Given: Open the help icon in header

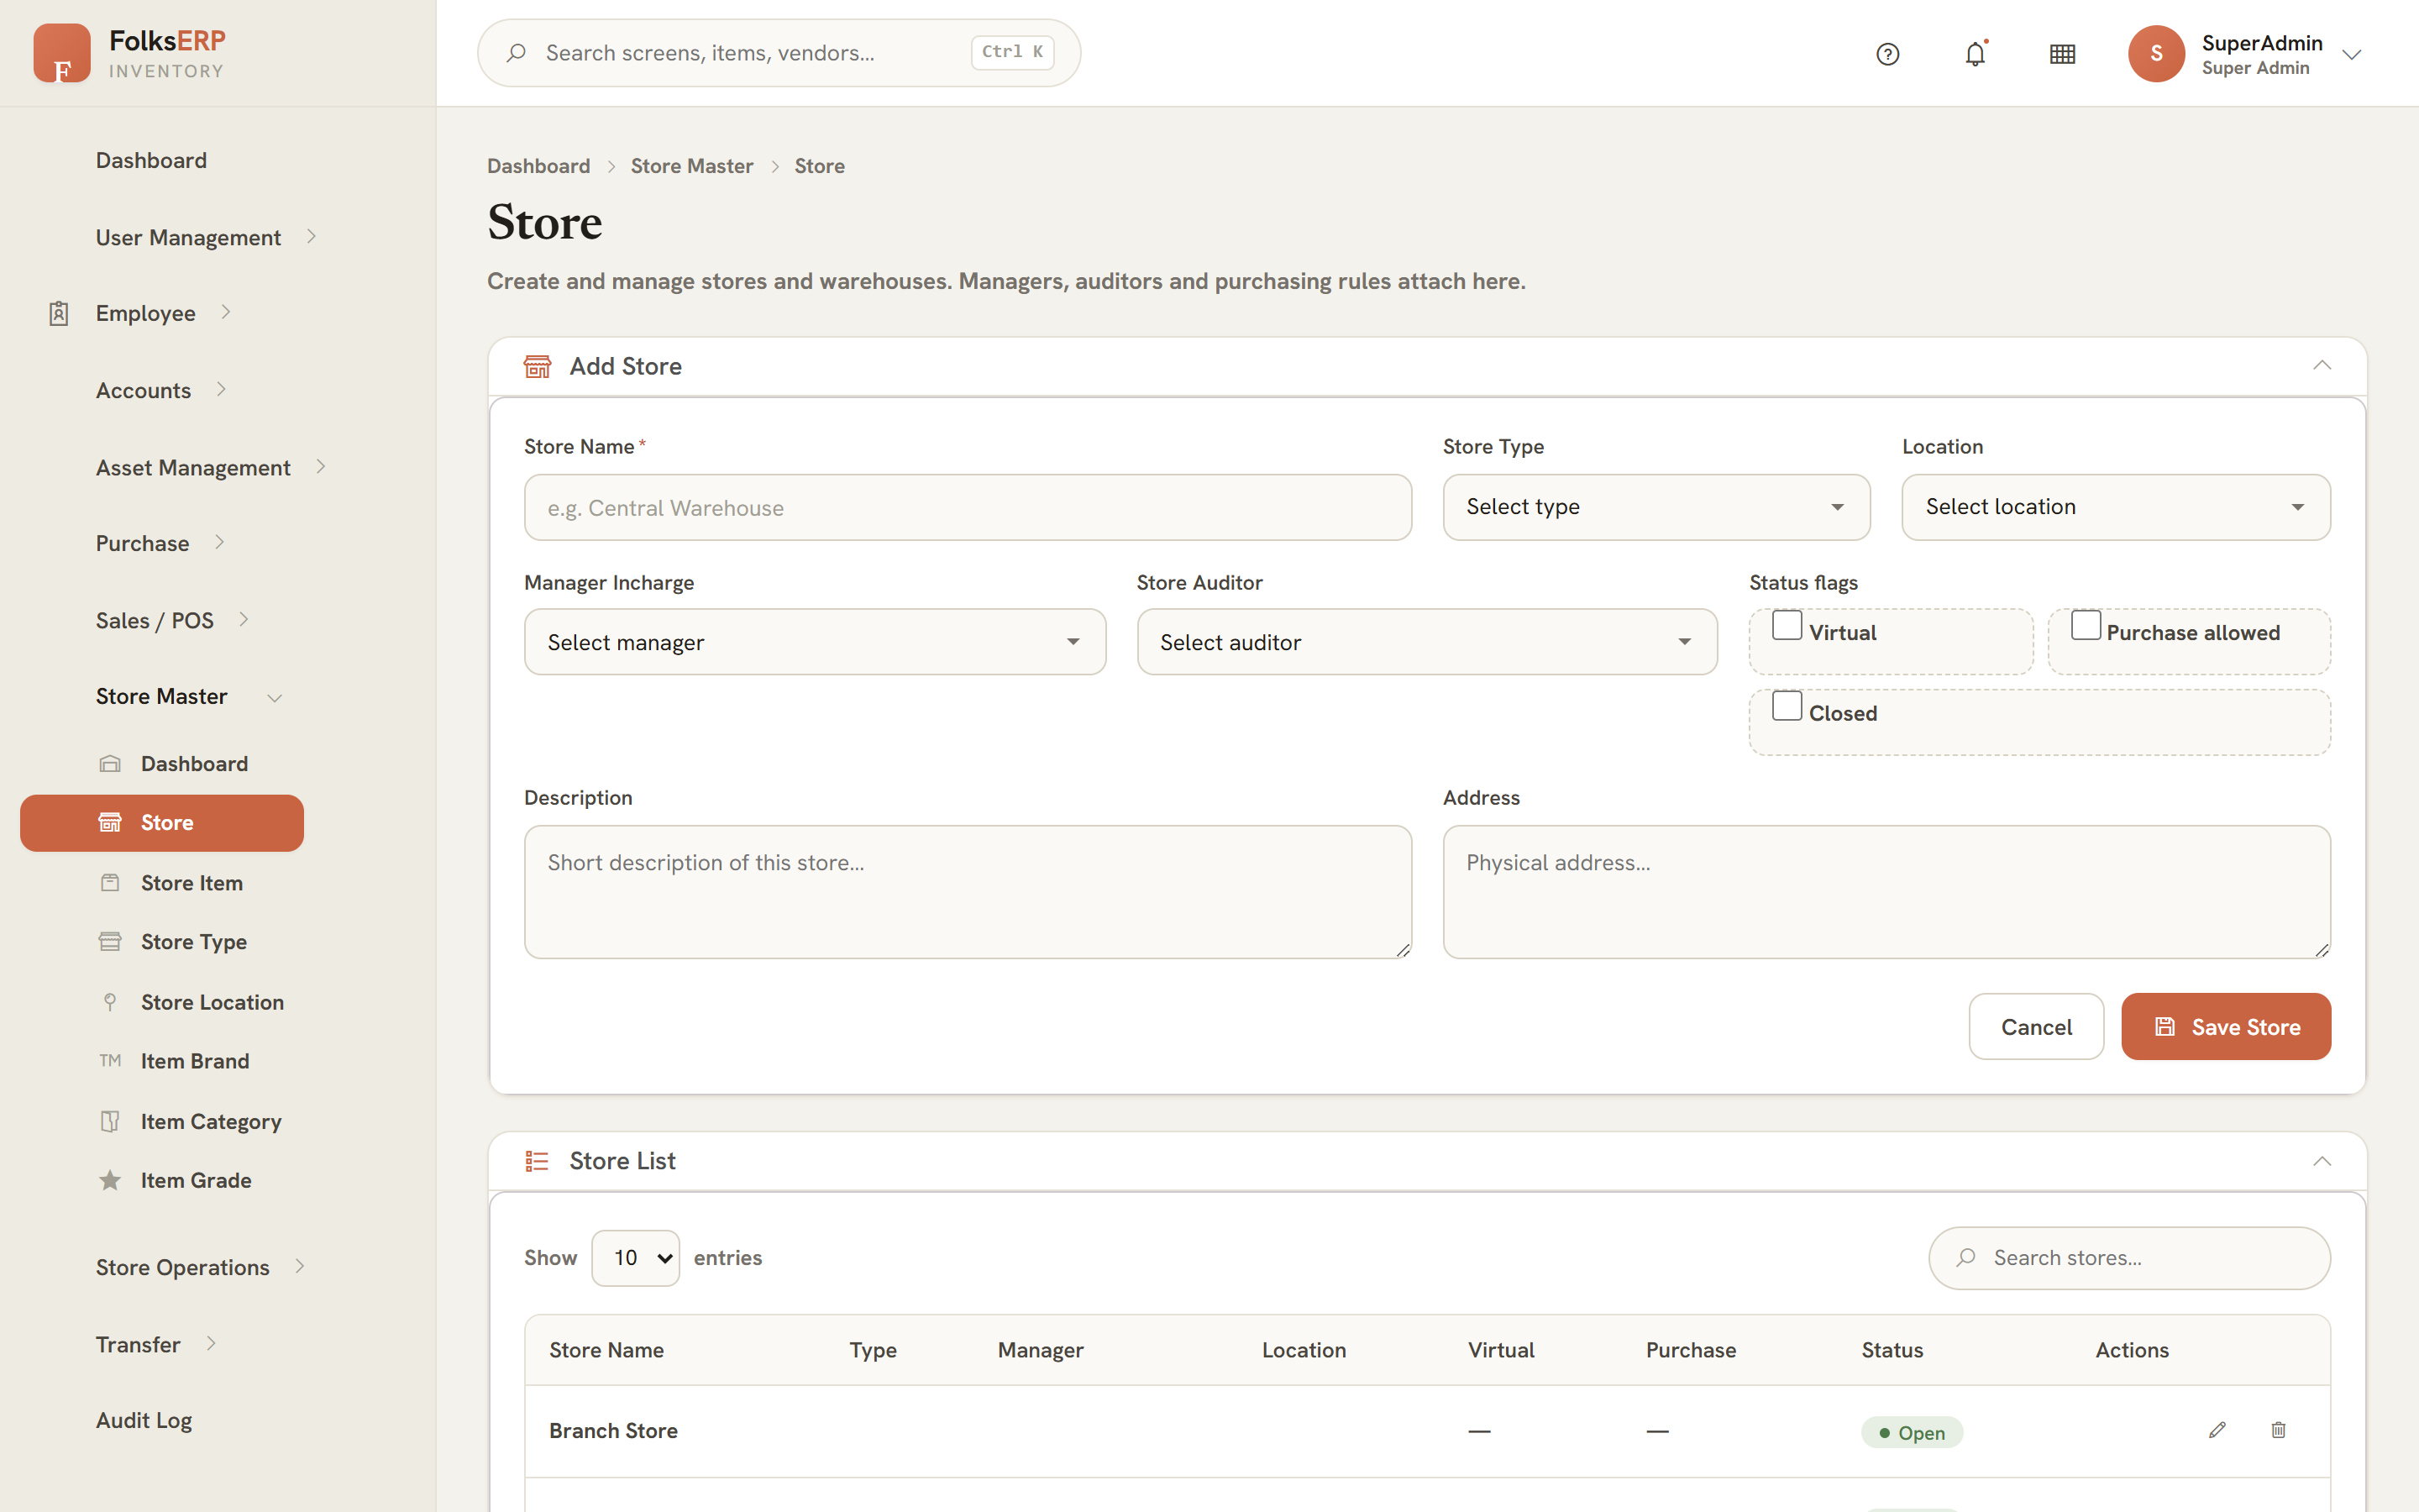Looking at the screenshot, I should pos(1887,54).
